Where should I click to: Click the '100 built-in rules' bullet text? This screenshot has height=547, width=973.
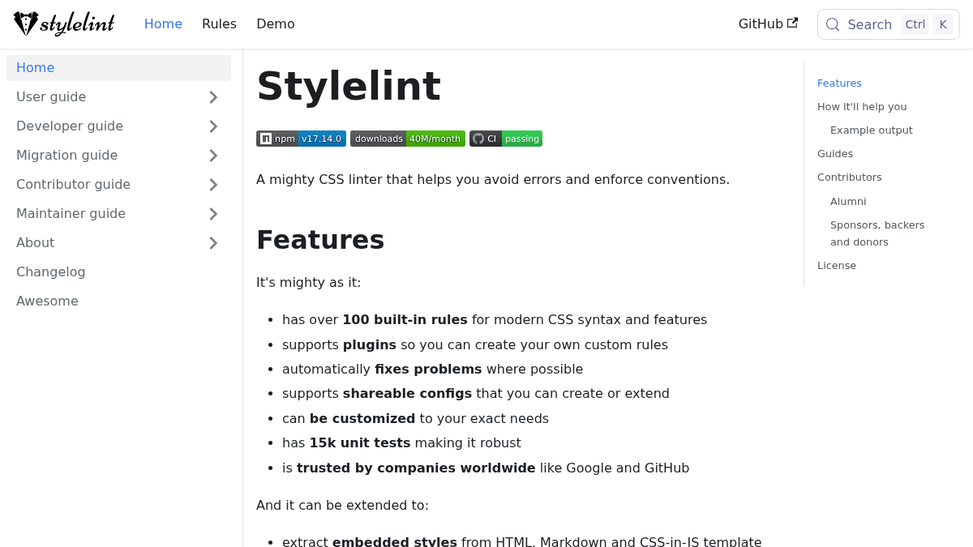pyautogui.click(x=405, y=320)
